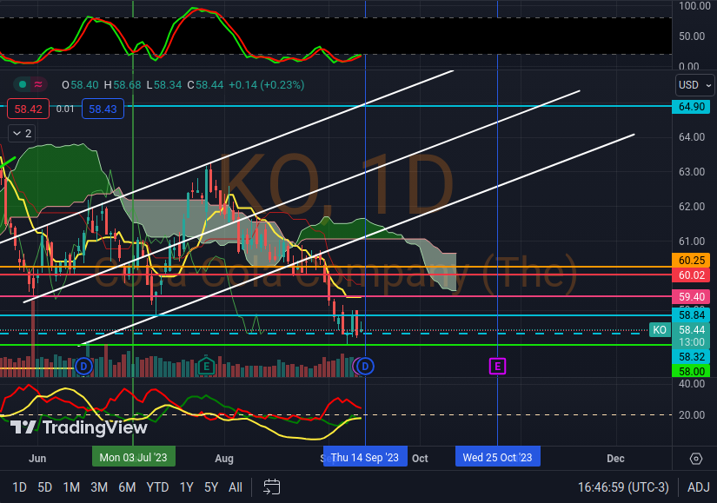
Task: Click the low value L58.34
Action: coord(164,85)
